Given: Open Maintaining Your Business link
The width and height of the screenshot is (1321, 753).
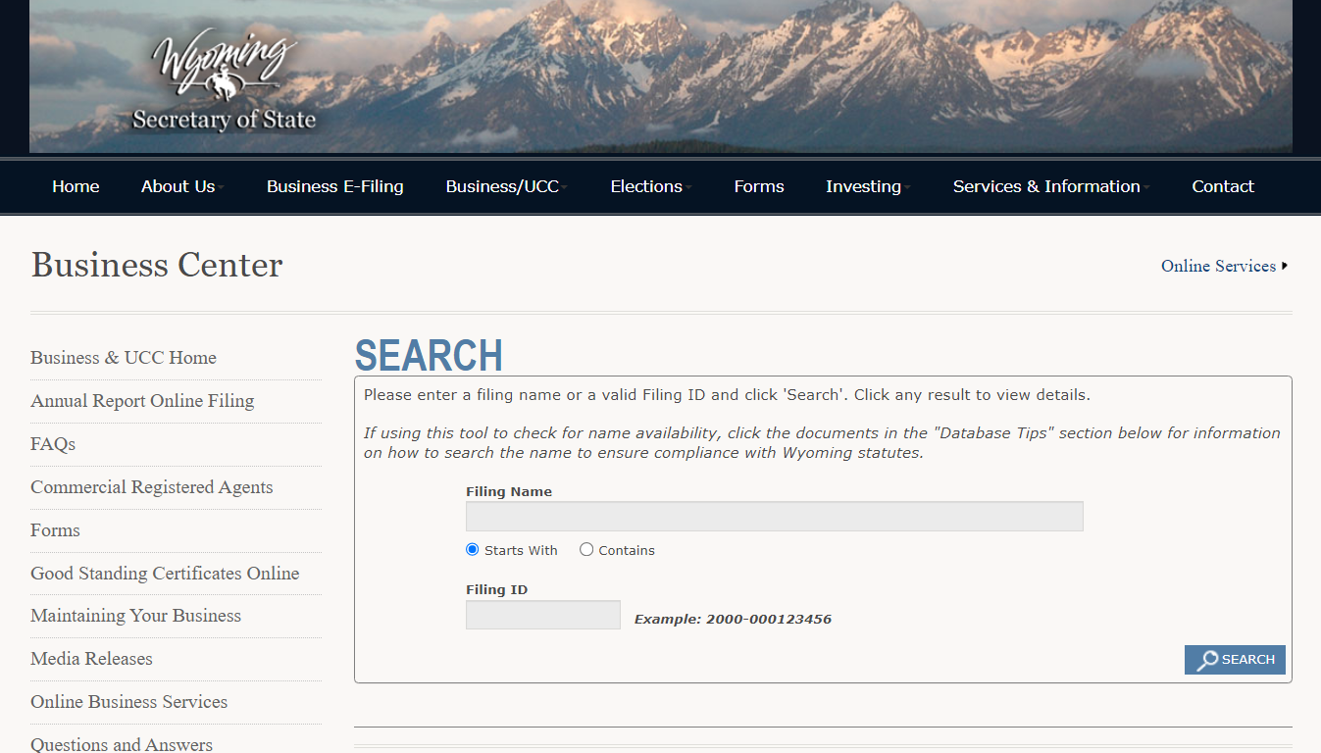Looking at the screenshot, I should click(135, 616).
